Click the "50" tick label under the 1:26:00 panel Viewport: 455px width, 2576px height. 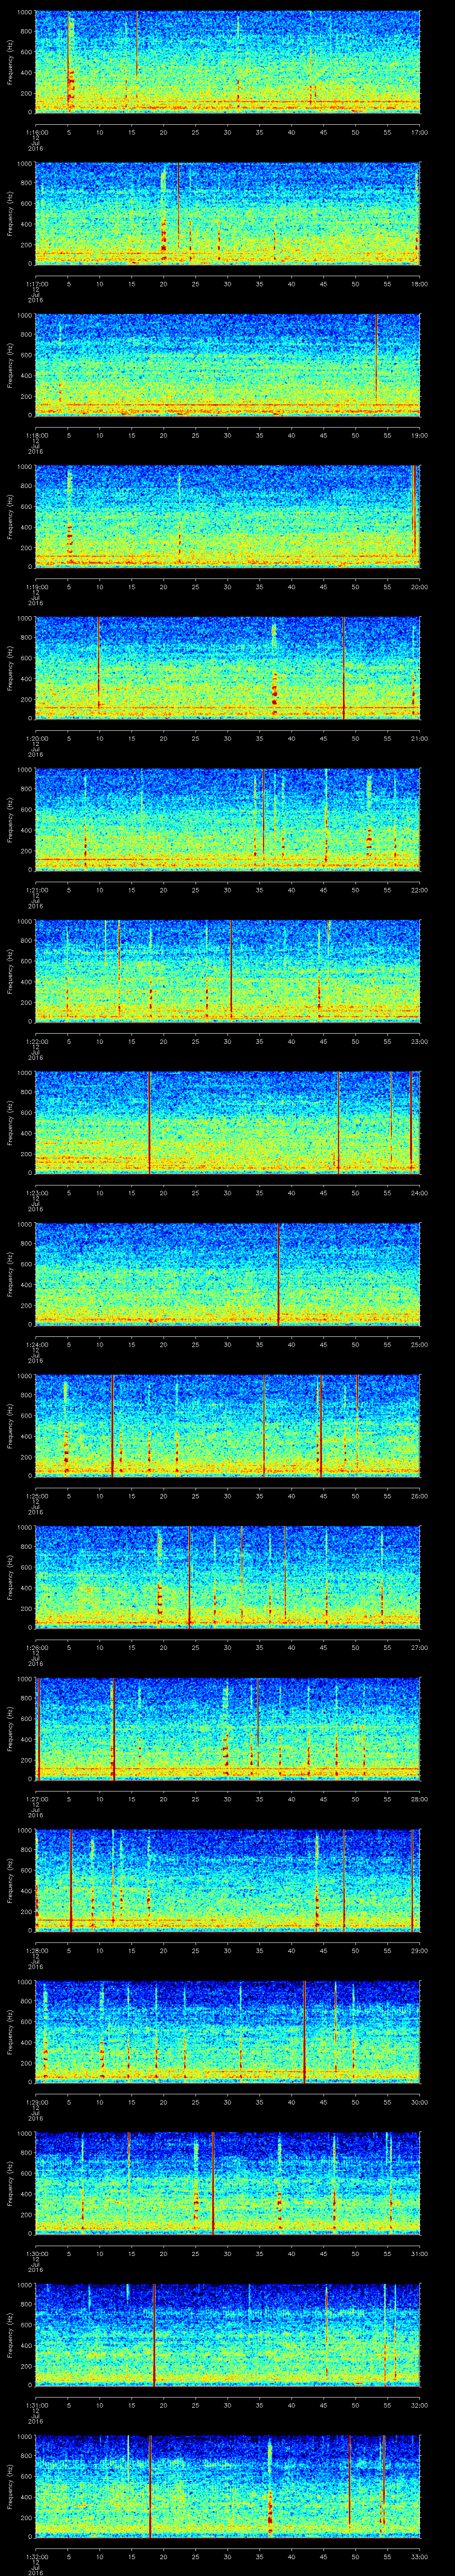(355, 1647)
